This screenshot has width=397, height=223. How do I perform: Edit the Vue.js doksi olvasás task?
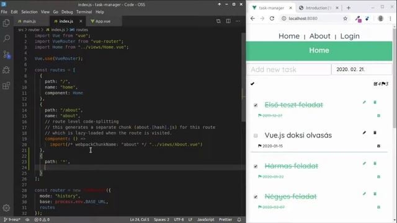[x=364, y=133]
